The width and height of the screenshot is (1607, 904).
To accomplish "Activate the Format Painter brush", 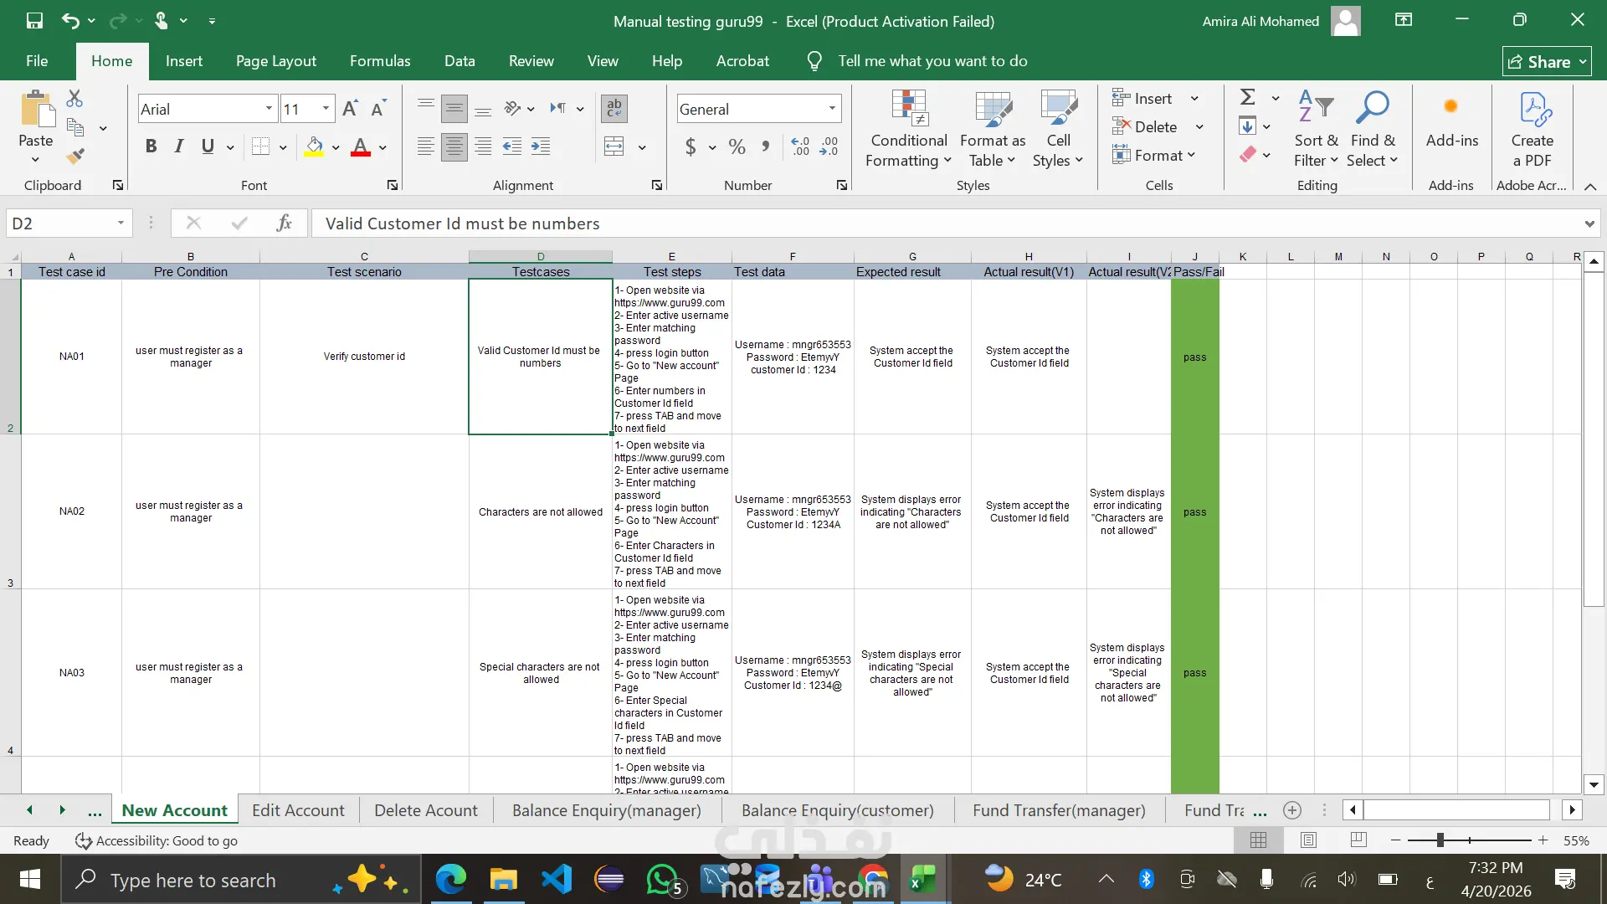I will click(x=75, y=156).
